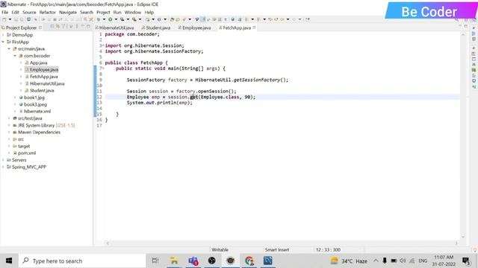Open the New dropdown arrow in toolbar

point(10,19)
